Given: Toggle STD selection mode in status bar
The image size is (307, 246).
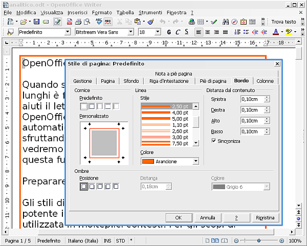Looking at the screenshot, I should (120, 241).
